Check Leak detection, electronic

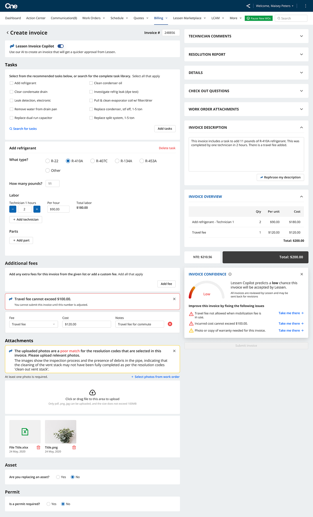(11, 100)
